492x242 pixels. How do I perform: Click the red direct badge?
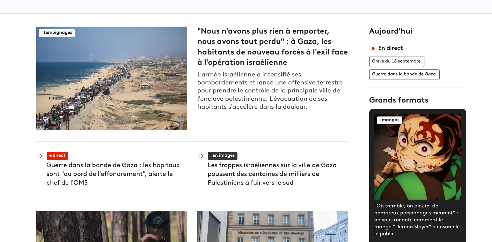57,156
